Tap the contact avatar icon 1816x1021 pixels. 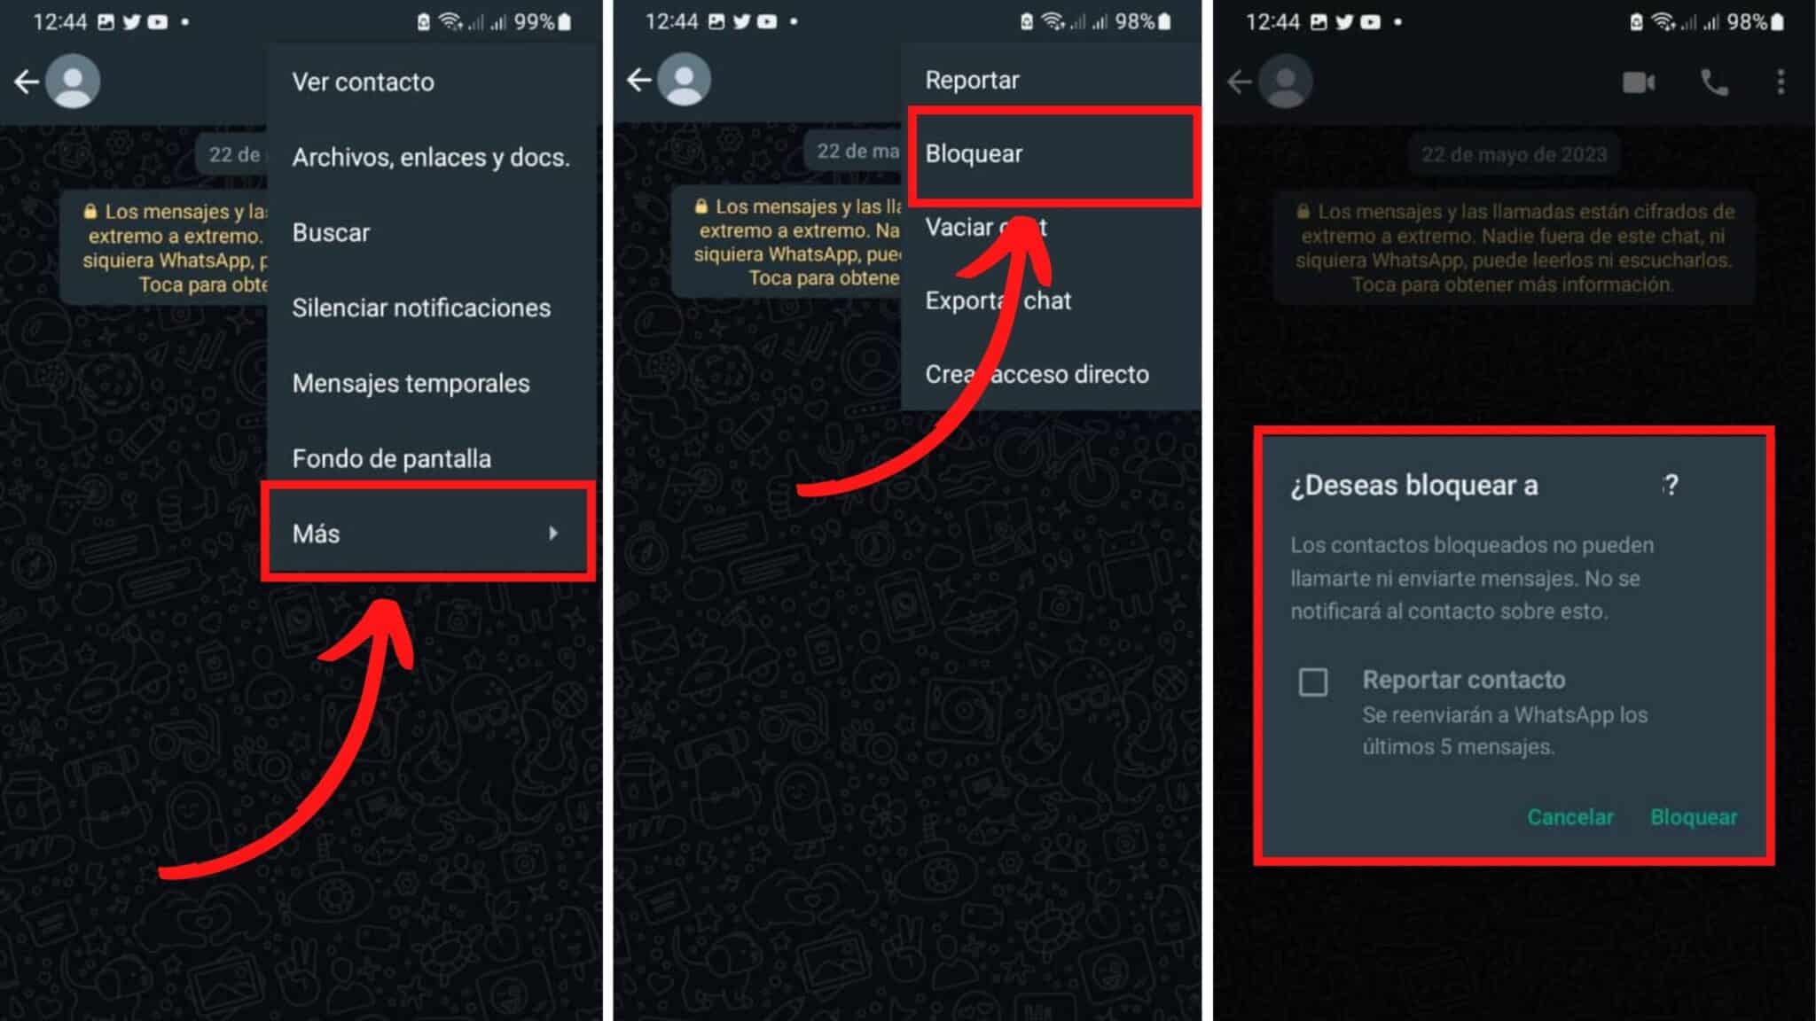(73, 81)
